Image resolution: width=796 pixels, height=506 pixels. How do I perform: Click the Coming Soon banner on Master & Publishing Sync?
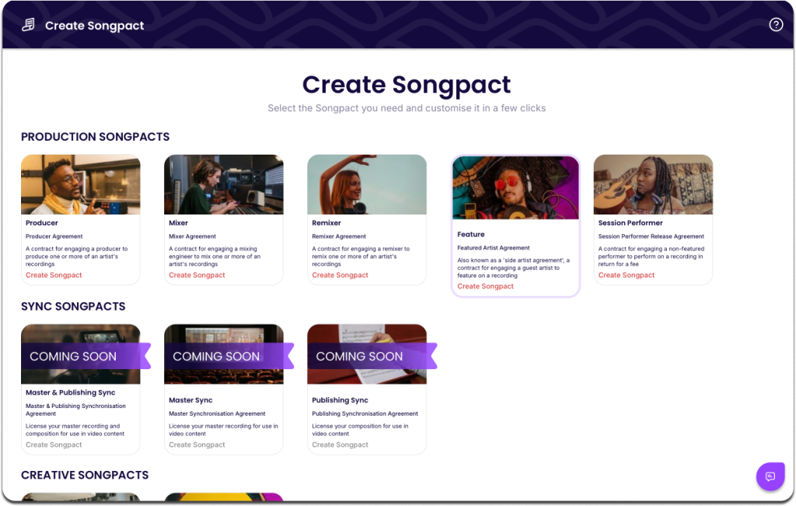(86, 356)
